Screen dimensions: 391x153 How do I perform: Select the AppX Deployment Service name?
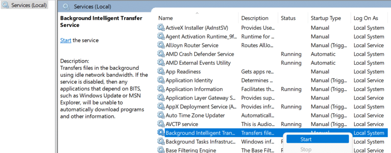[x=201, y=106]
